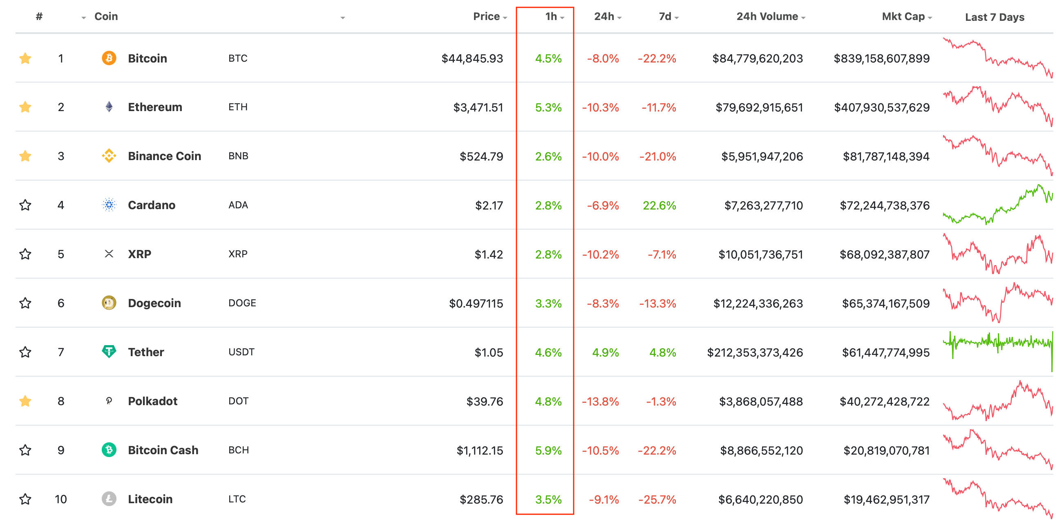
Task: Open the Litecoin coin page
Action: click(x=150, y=499)
